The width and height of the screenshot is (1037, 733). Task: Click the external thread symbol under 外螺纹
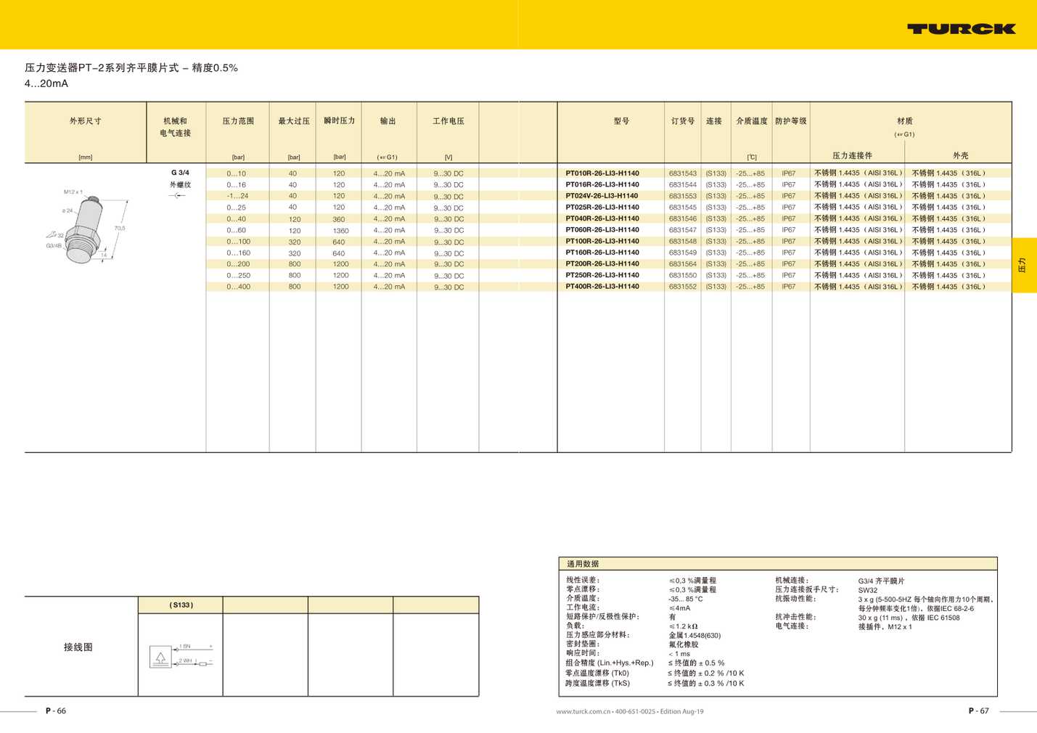point(178,196)
